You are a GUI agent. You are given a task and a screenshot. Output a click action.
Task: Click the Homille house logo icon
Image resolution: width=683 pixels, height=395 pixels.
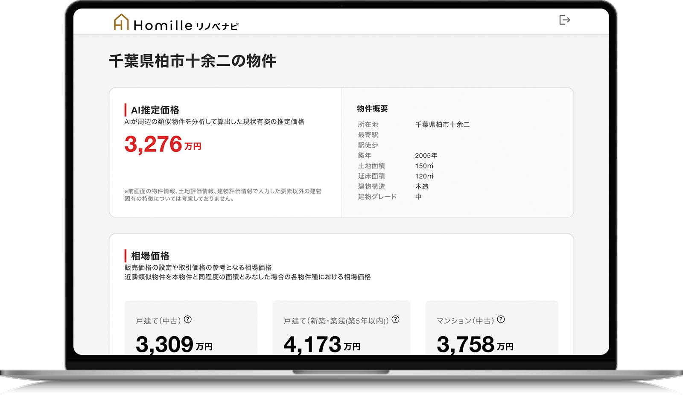tap(121, 22)
